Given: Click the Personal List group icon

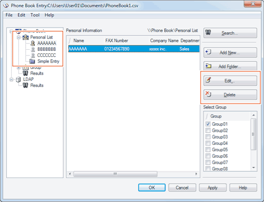Looking at the screenshot, I should pos(26,37).
